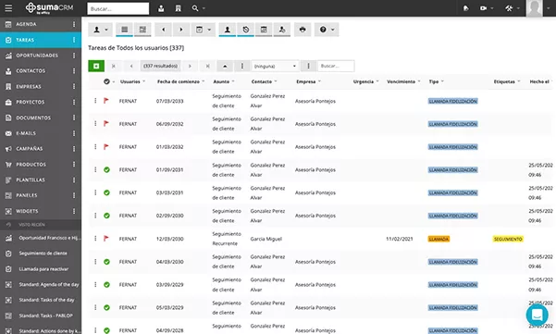Go to last page of results

coord(208,66)
